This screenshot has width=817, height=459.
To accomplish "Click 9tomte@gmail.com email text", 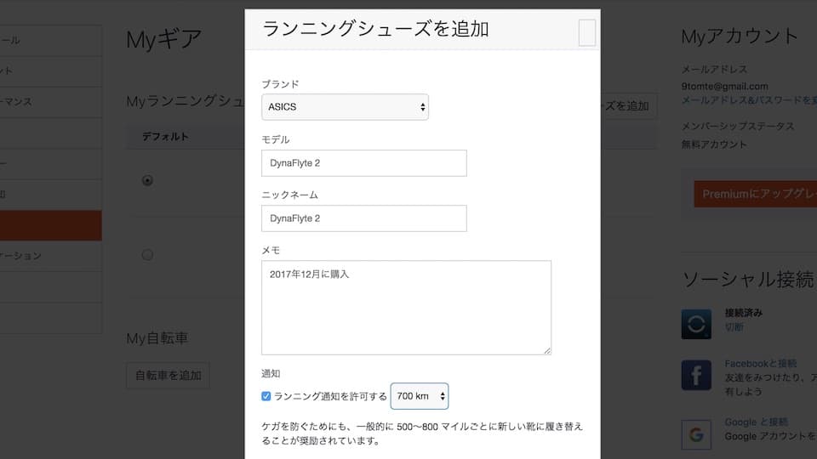I will 725,86.
